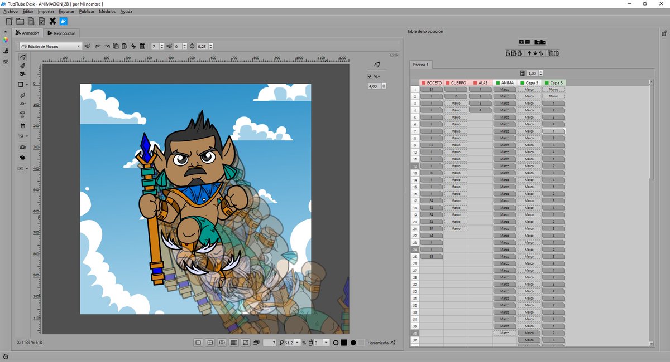Toggle BOCETO layer visibility square
The width and height of the screenshot is (670, 362).
tap(424, 83)
